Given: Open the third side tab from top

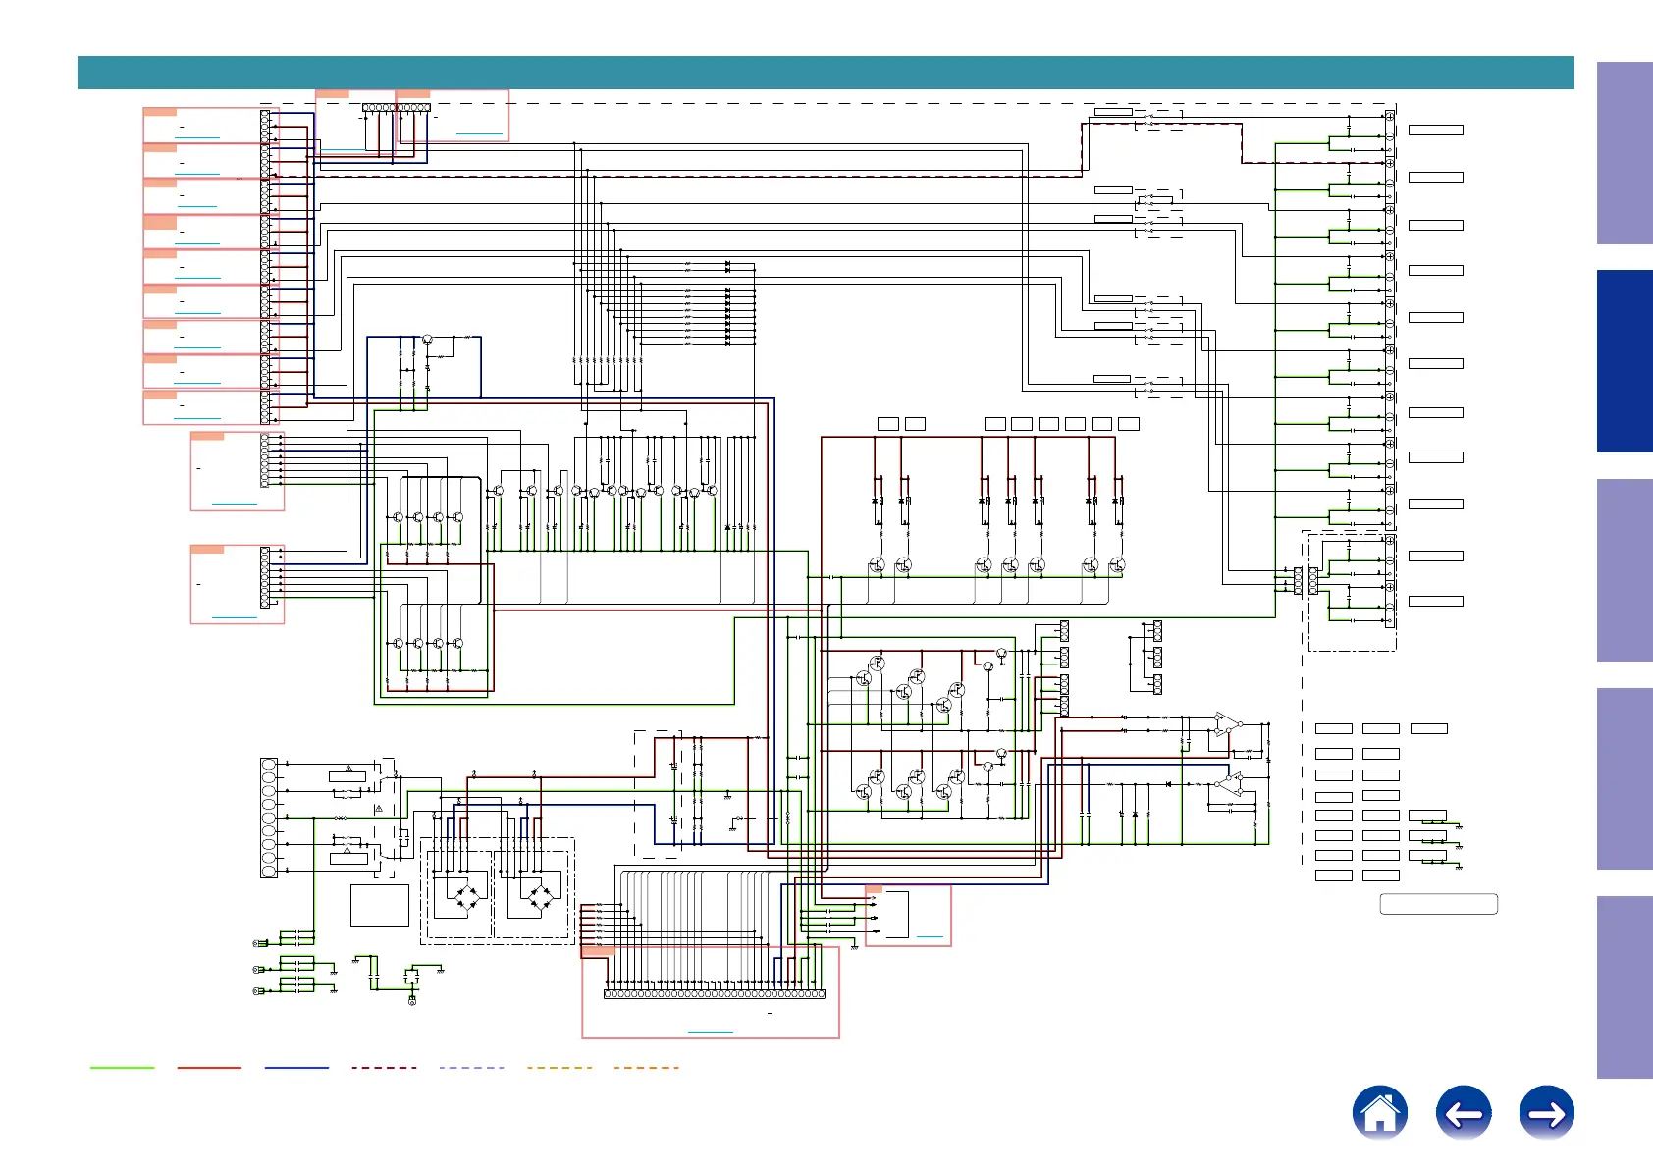Looking at the screenshot, I should 1625,570.
